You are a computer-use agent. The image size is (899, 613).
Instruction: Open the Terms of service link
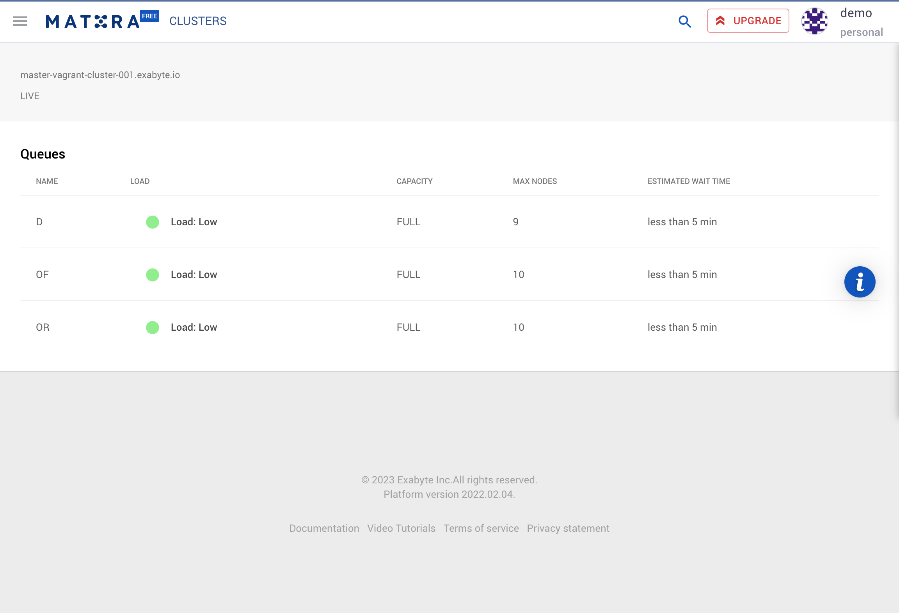tap(481, 528)
